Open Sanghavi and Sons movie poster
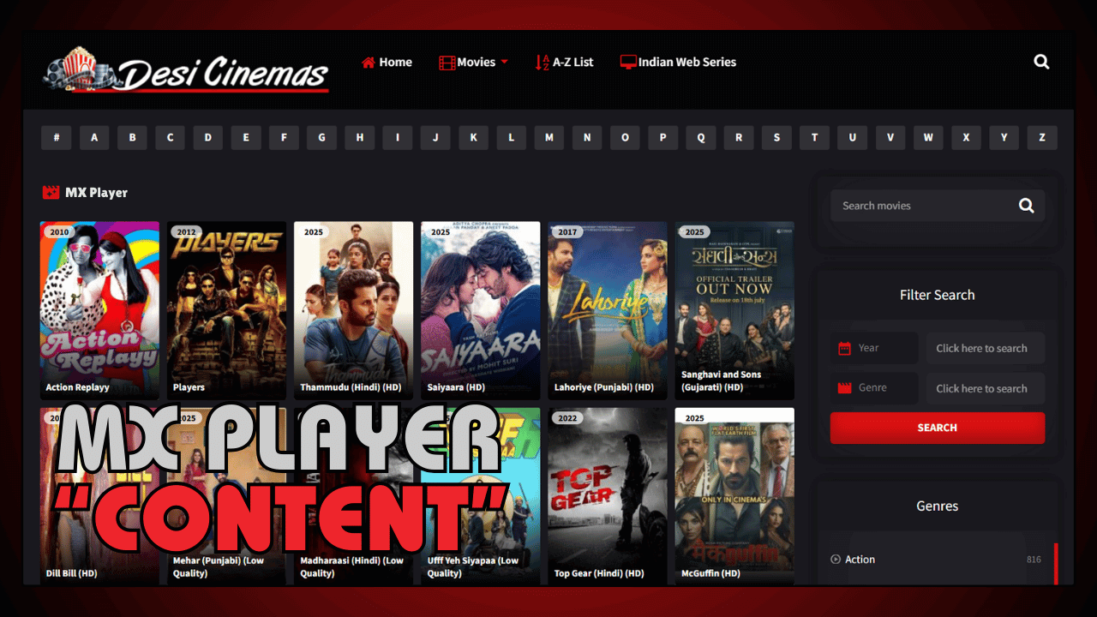1097x617 pixels. tap(734, 310)
